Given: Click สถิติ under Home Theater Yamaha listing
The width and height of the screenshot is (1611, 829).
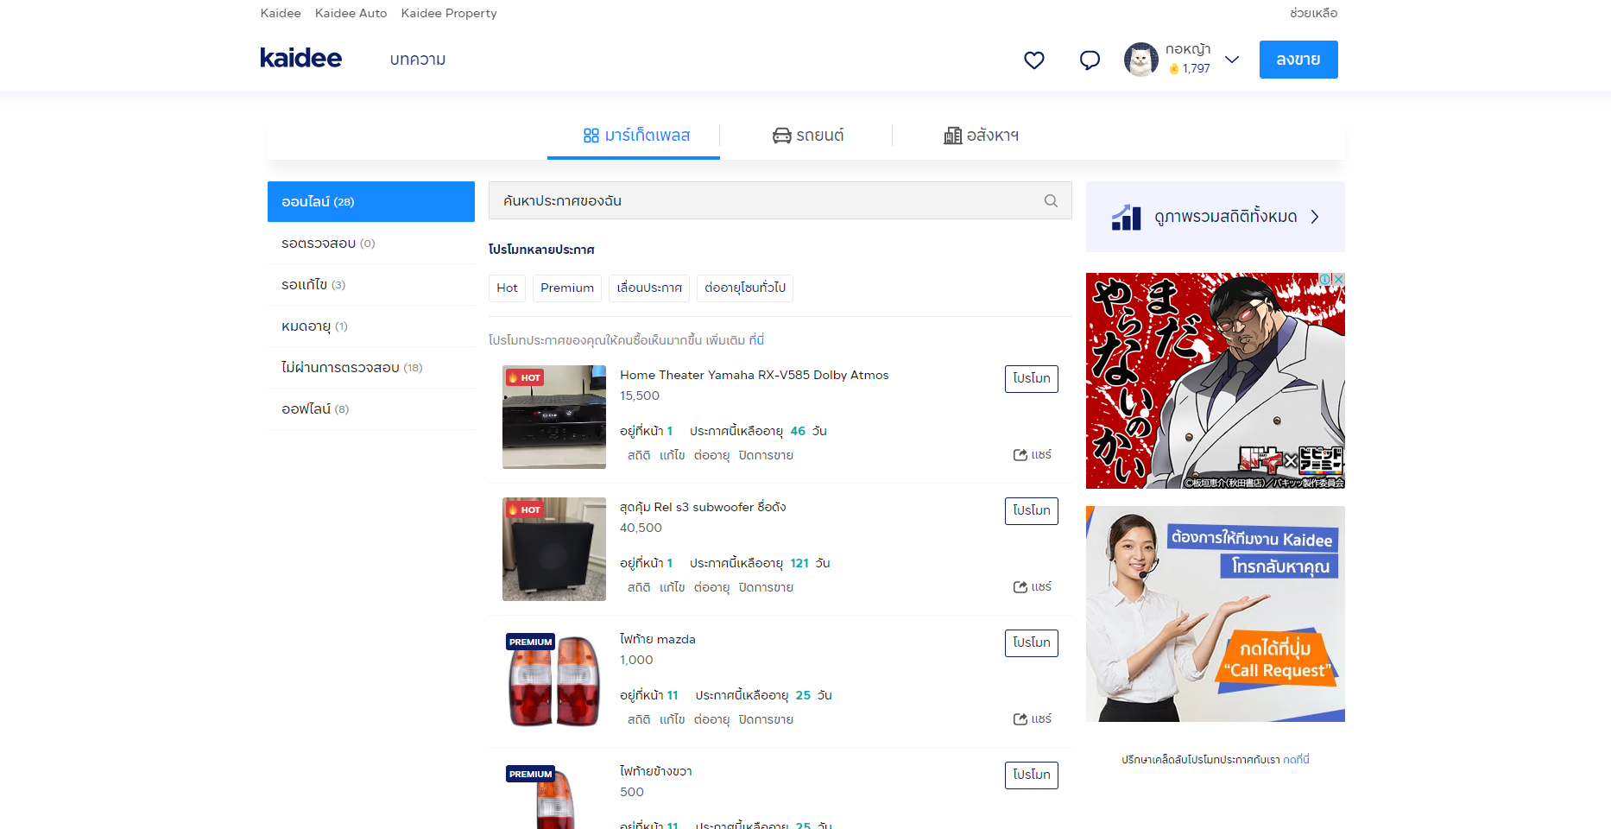Looking at the screenshot, I should coord(639,455).
